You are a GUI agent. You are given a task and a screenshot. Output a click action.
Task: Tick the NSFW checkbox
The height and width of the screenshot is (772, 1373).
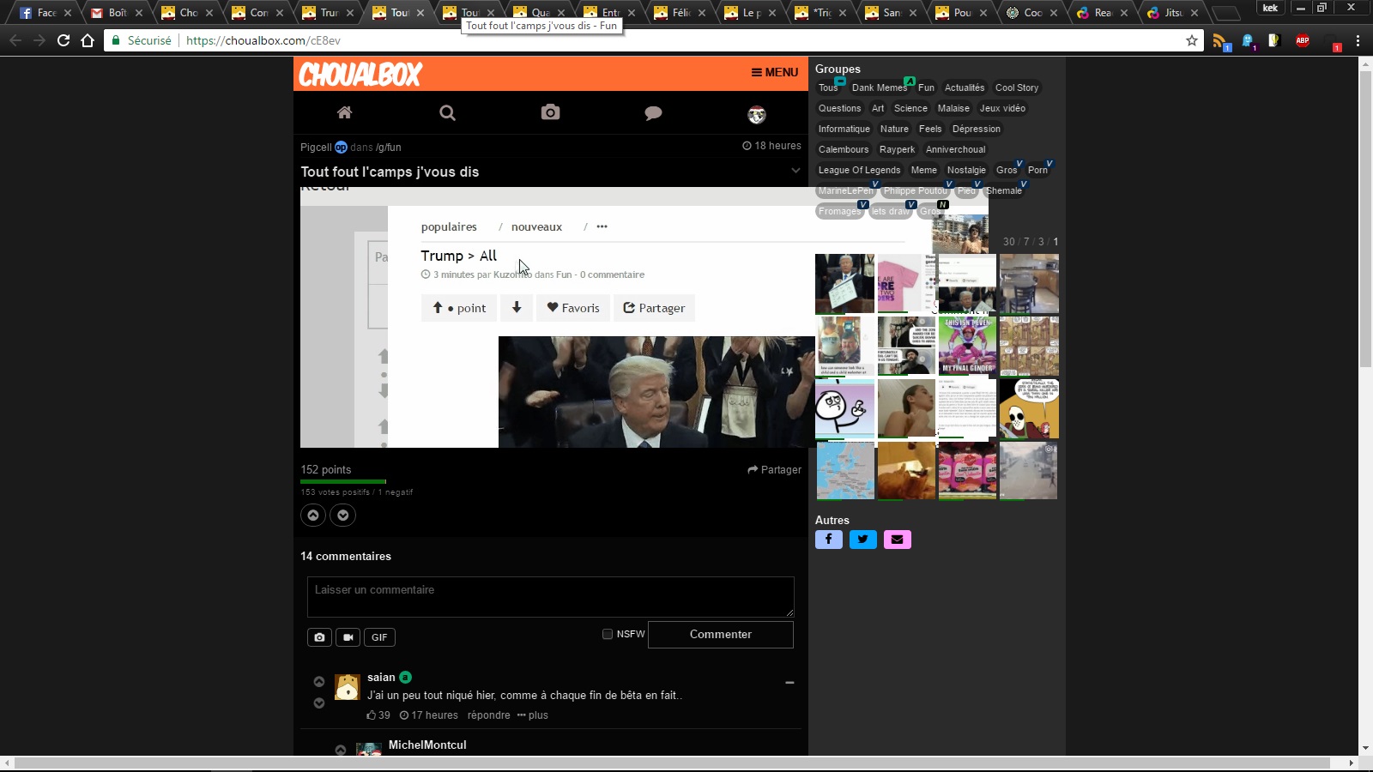608,634
